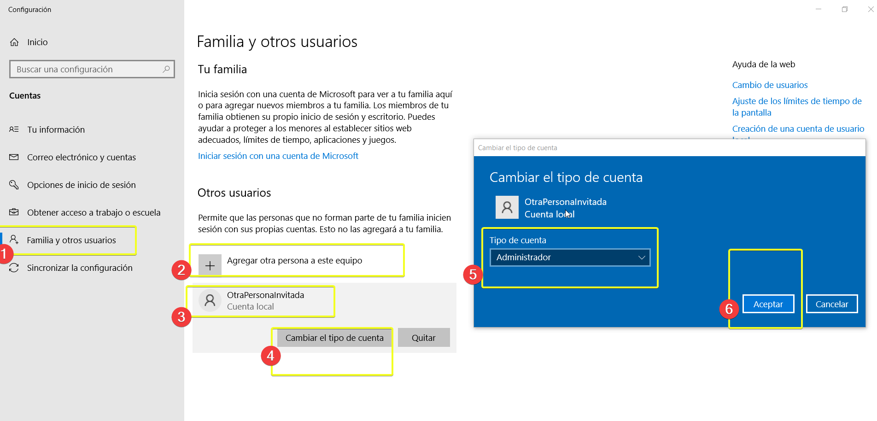The width and height of the screenshot is (877, 421).
Task: Select Familia y otros usuarios section
Action: [71, 240]
